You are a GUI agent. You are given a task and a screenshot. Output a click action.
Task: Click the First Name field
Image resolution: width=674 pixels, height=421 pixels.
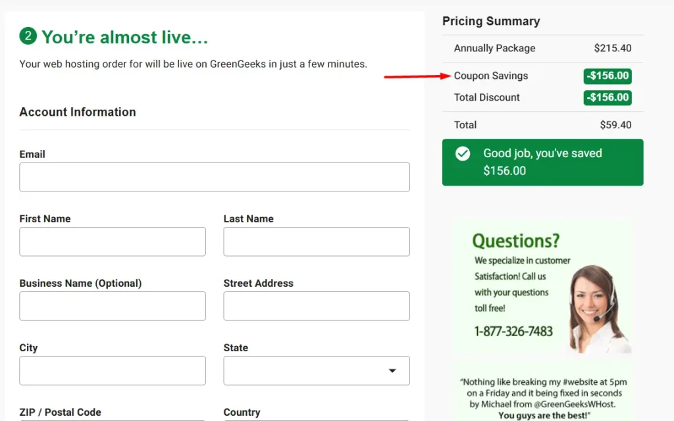click(x=112, y=241)
